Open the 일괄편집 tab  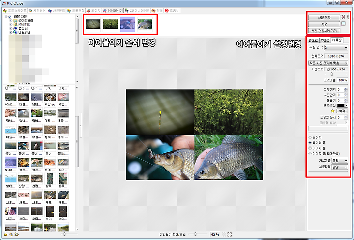click(76, 11)
